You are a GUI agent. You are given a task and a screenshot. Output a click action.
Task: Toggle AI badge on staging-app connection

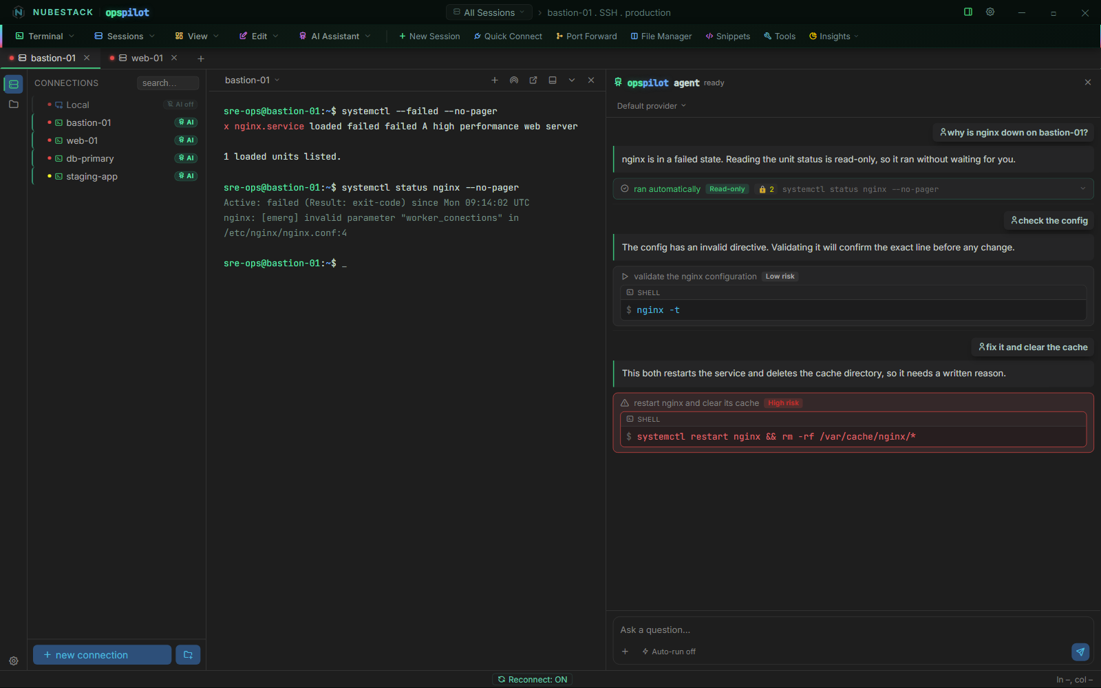186,176
